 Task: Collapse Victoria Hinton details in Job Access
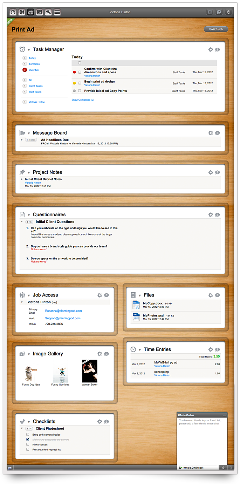click(22, 302)
